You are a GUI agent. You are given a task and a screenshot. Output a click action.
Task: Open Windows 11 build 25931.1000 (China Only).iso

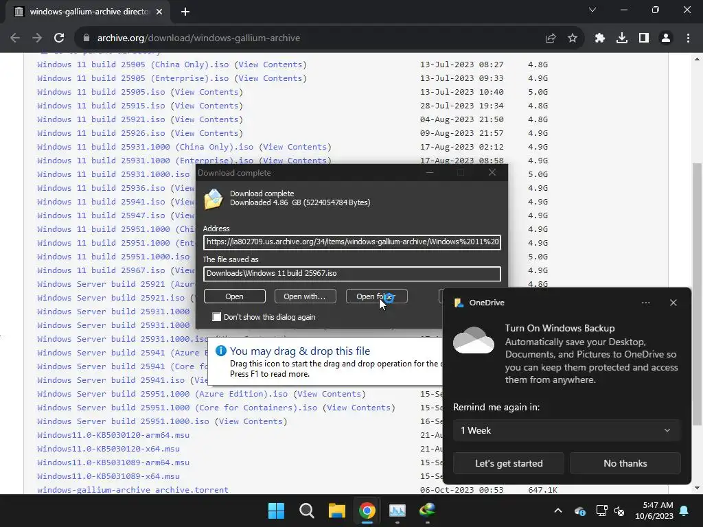(146, 147)
